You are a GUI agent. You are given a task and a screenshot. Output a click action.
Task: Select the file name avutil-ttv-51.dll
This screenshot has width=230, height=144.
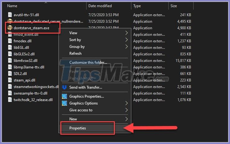(26, 15)
